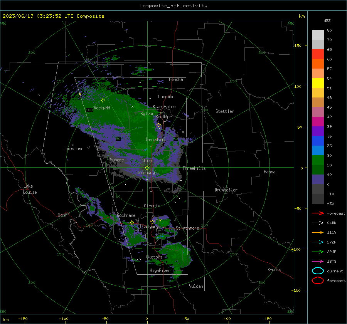Click the Lake Louise label
This screenshot has height=324, width=347.
(x=30, y=189)
